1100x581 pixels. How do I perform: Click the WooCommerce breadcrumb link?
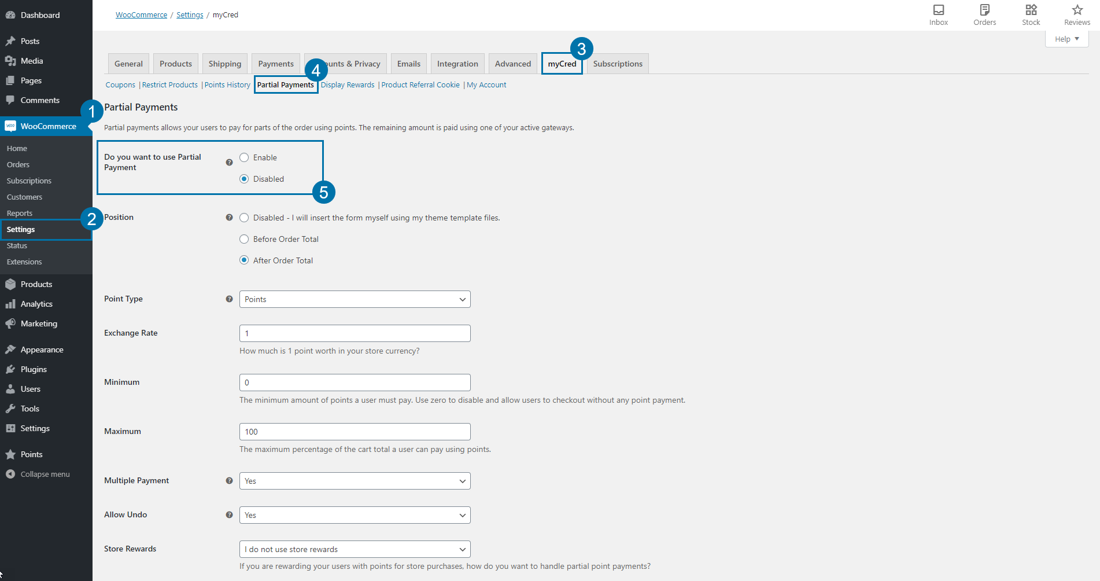click(x=141, y=15)
